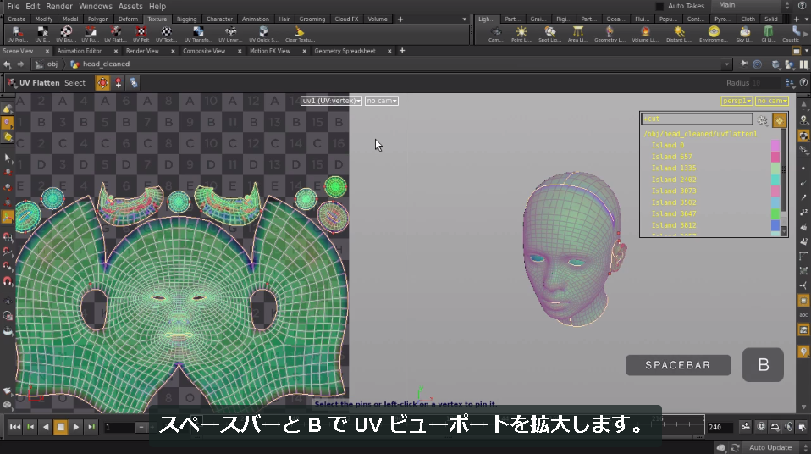Image resolution: width=811 pixels, height=454 pixels.
Task: Open the gear settings in the island list panel
Action: click(x=763, y=120)
